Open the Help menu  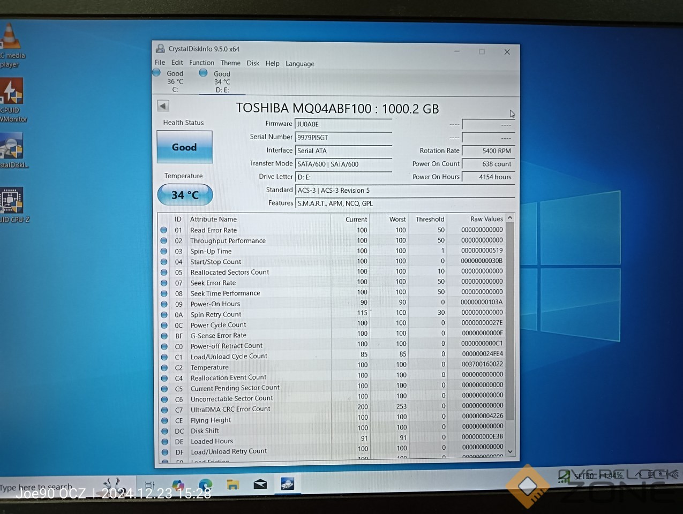(272, 63)
